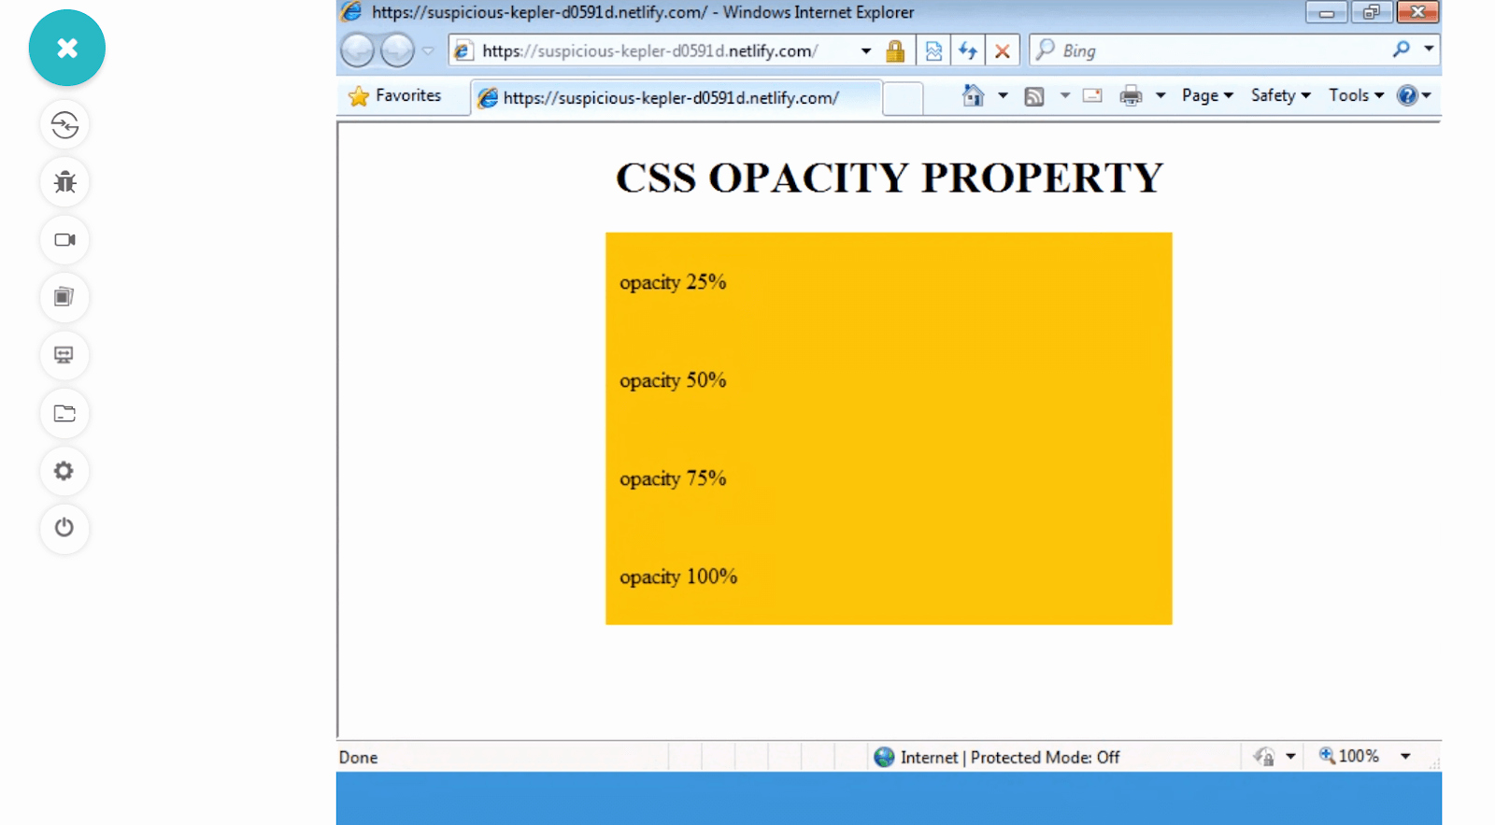Viewport: 1495px width, 825px height.
Task: Click the Internet Explorer logo in title bar
Action: coord(351,11)
